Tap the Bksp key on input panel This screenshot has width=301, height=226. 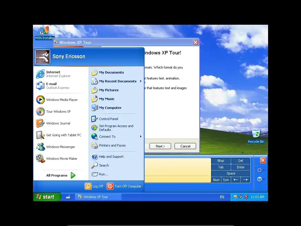point(221,161)
